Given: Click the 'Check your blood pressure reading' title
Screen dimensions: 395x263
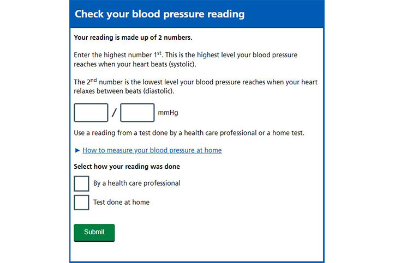Looking at the screenshot, I should click(x=159, y=14).
